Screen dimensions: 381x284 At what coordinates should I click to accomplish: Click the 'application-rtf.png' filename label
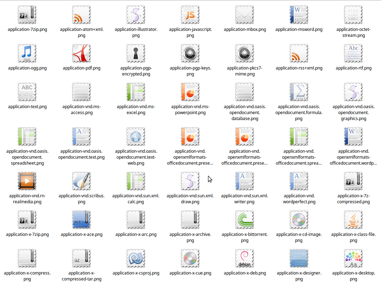[x=354, y=68]
